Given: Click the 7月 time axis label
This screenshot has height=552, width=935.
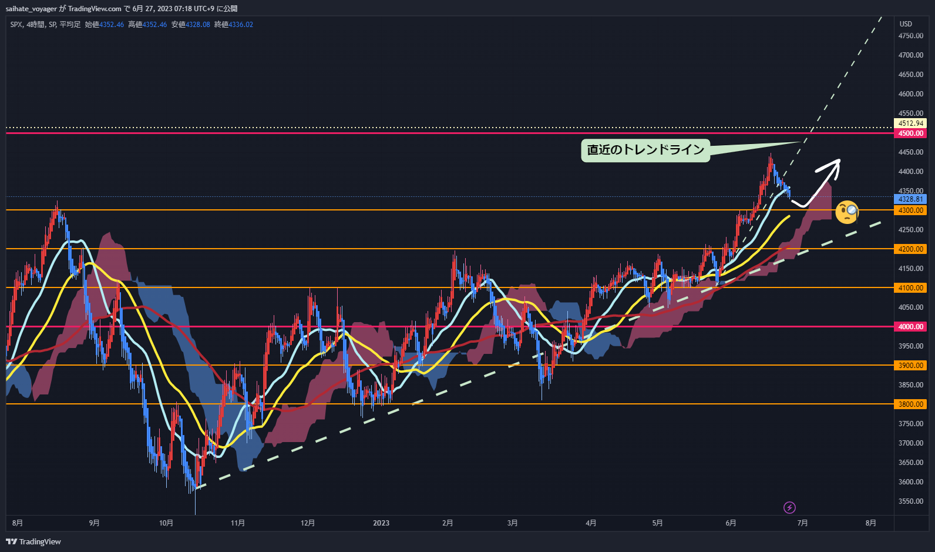Looking at the screenshot, I should pos(802,523).
